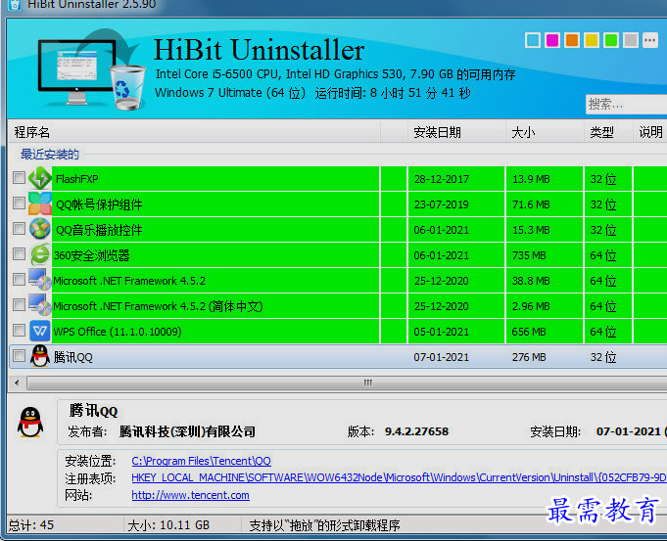
Task: Select the QQ帐号保护组件 row name
Action: [99, 204]
